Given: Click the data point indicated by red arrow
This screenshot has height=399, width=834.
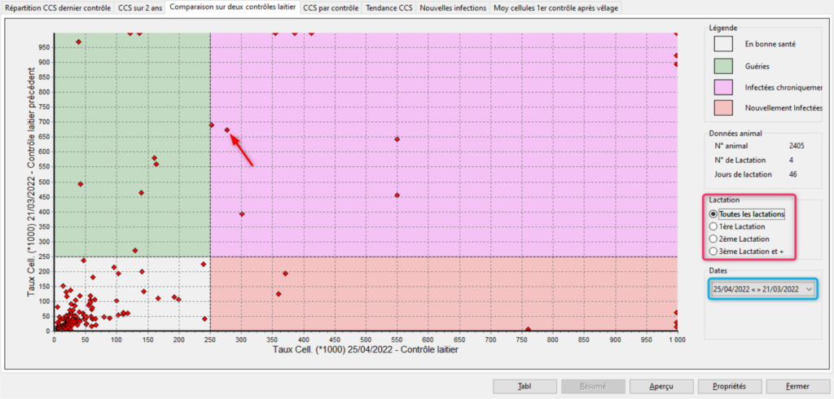Looking at the screenshot, I should (x=227, y=130).
